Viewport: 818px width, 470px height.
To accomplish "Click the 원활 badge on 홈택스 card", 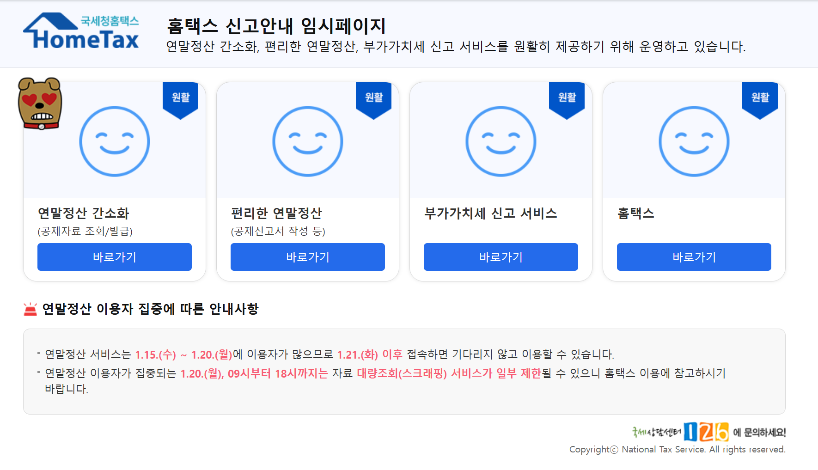I will point(760,100).
